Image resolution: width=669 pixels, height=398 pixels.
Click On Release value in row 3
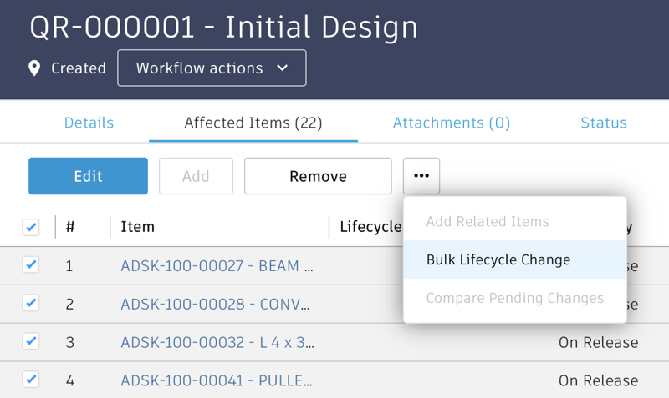(x=598, y=342)
